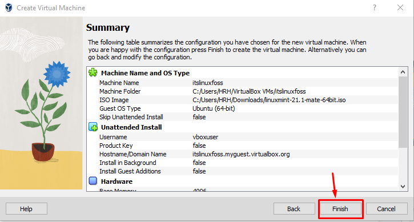Screen dimensions: 414x222
Task: Click the C:/Users/HRH/VirtualBox VMs/itslinuxfoss path
Action: point(249,91)
